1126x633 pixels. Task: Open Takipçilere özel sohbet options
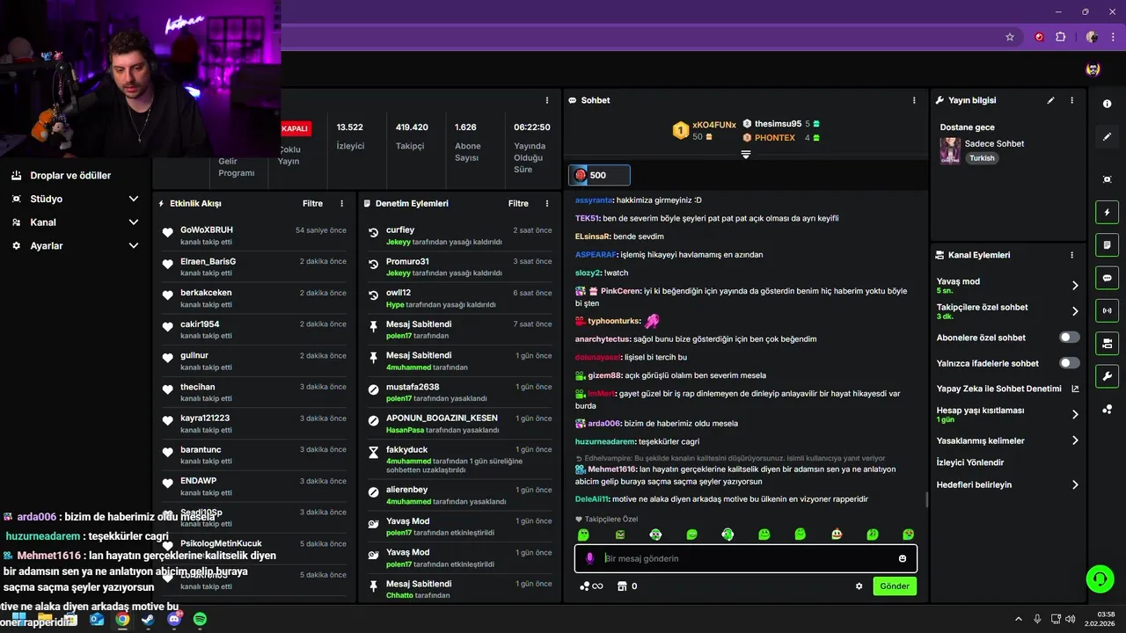(1008, 311)
